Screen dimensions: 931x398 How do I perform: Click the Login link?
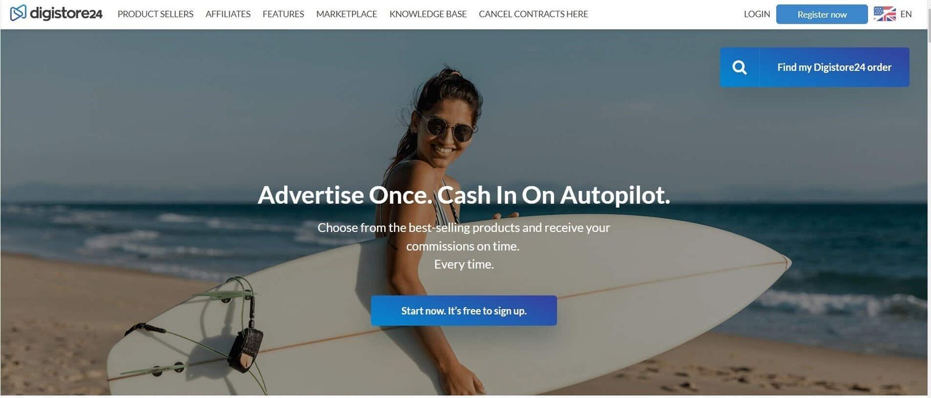tap(757, 14)
